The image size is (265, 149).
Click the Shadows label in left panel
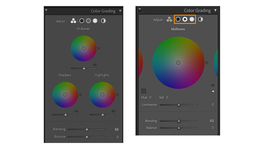pos(65,75)
